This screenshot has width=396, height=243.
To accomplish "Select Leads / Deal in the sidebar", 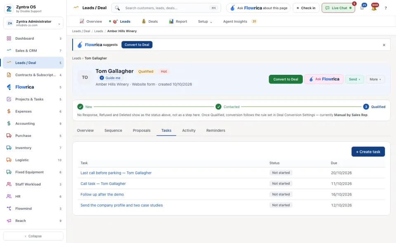I will pos(33,63).
